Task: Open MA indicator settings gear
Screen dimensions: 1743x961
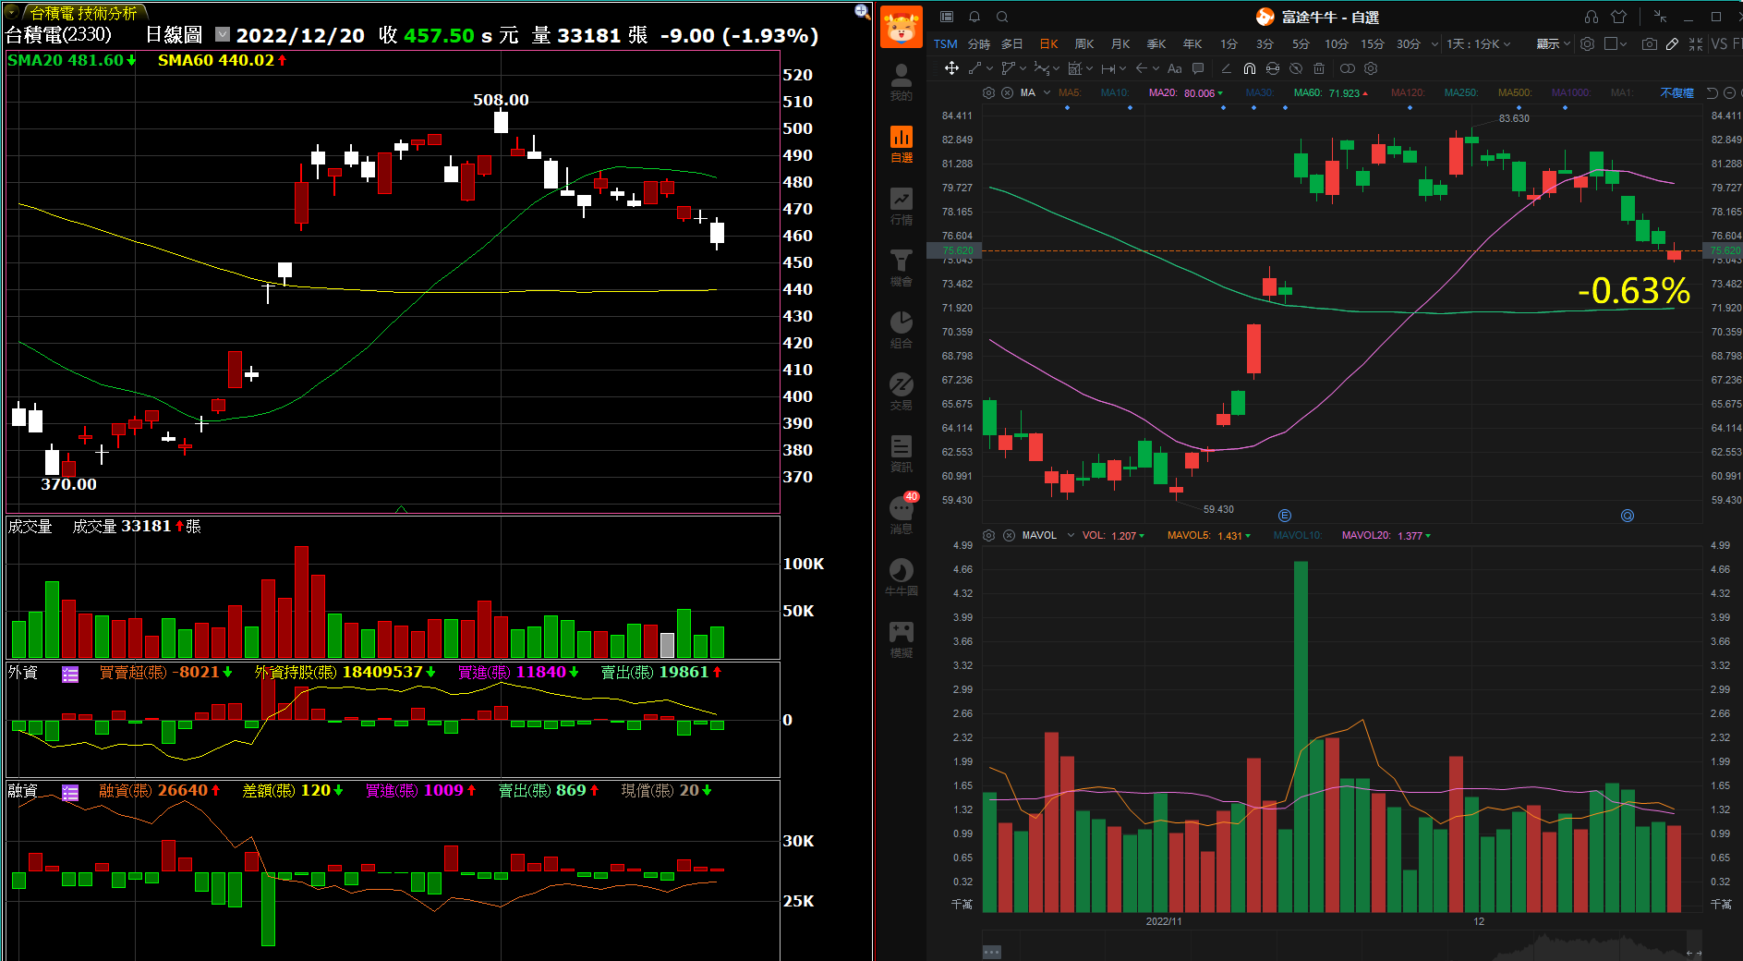Action: click(x=988, y=92)
